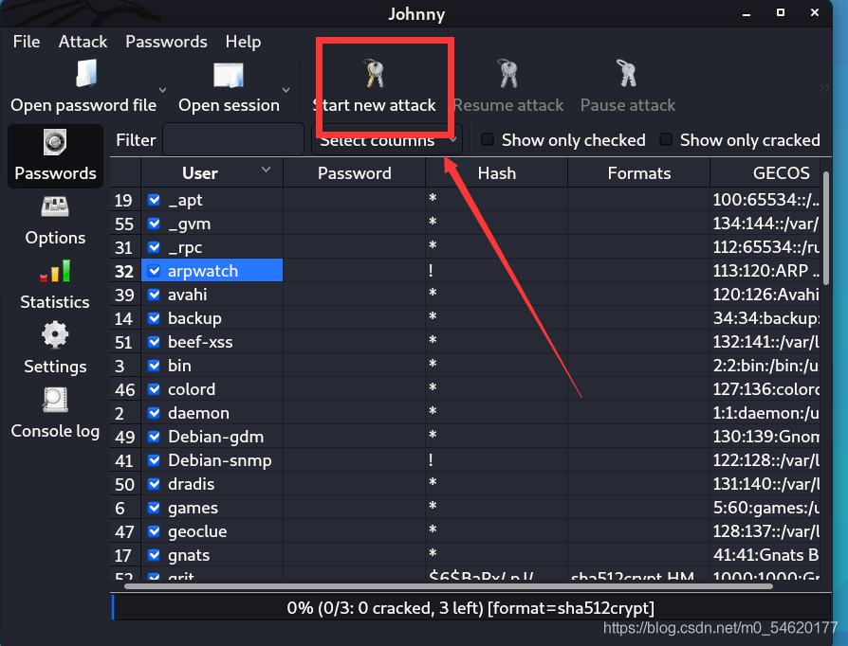Expand Open session dropdown arrow

point(286,90)
